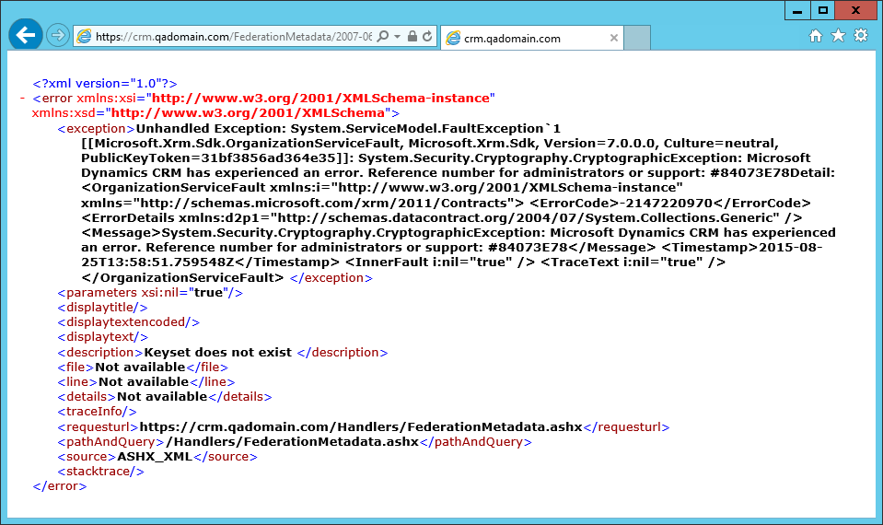Viewport: 883px width, 525px height.
Task: Click the Forward navigation arrow
Action: click(x=58, y=36)
